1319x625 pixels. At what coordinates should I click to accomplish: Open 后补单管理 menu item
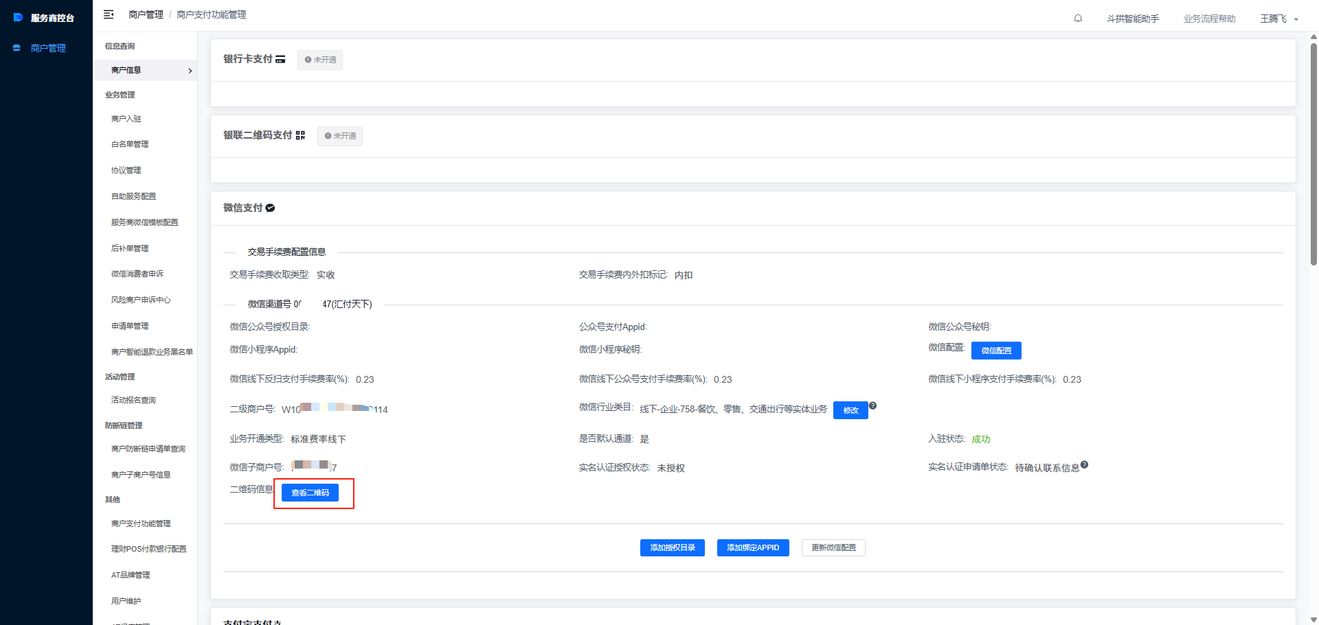130,248
